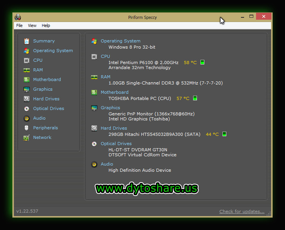Click HL-DT-ST DVDRAM GT30N text

click(138, 150)
